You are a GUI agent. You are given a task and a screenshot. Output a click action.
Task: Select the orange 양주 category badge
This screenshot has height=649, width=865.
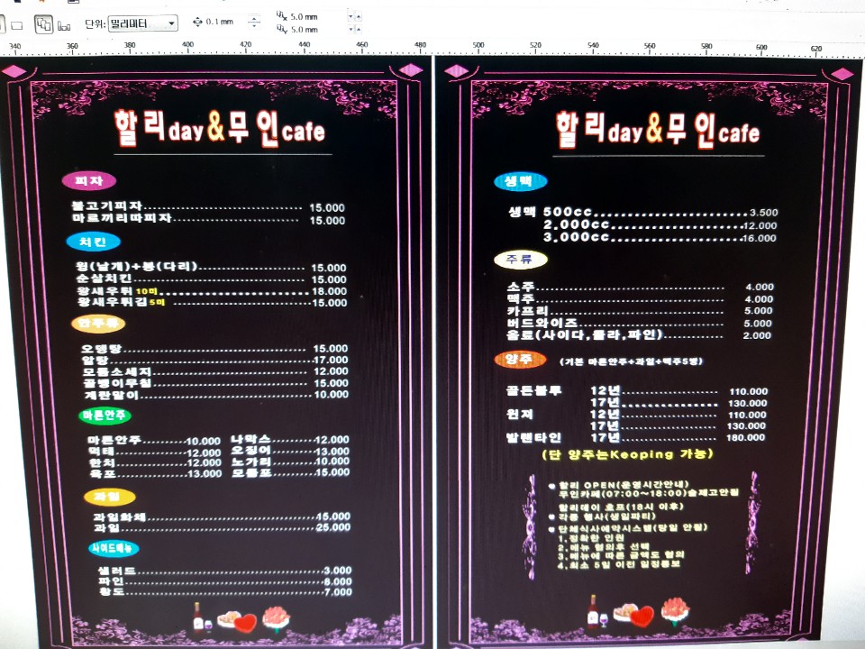tap(520, 360)
